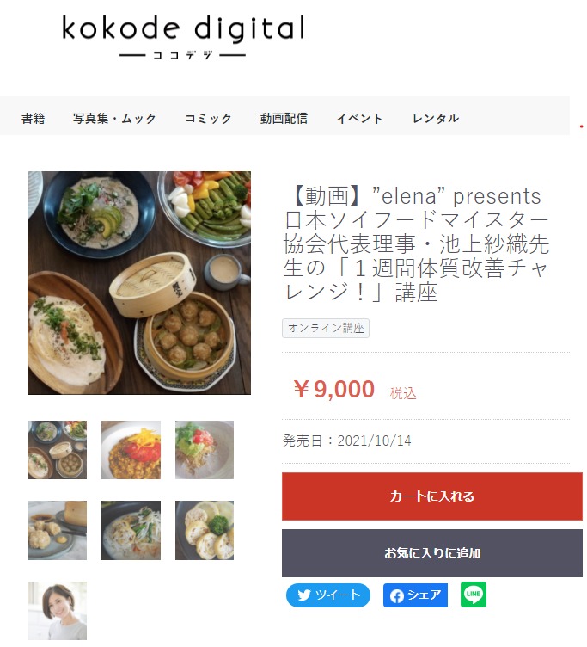Open the instructor portrait thumbnail
Viewport: 587px width, 647px height.
pyautogui.click(x=57, y=611)
